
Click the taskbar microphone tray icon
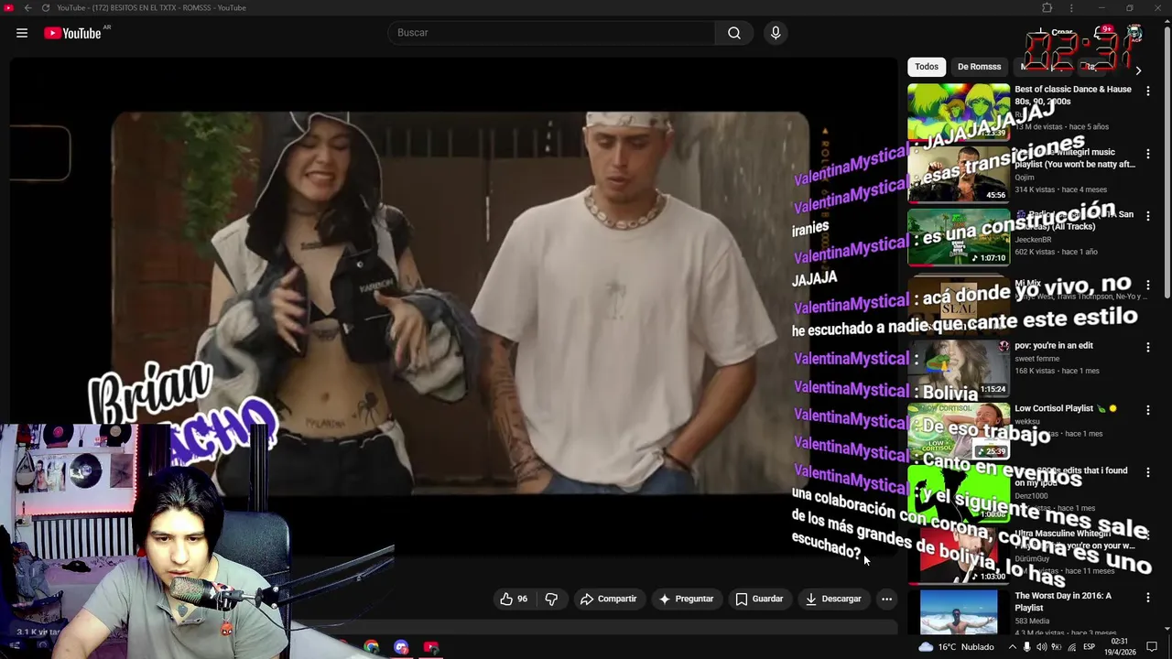1026,647
